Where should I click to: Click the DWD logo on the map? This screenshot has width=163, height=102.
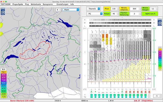(x=3, y=11)
